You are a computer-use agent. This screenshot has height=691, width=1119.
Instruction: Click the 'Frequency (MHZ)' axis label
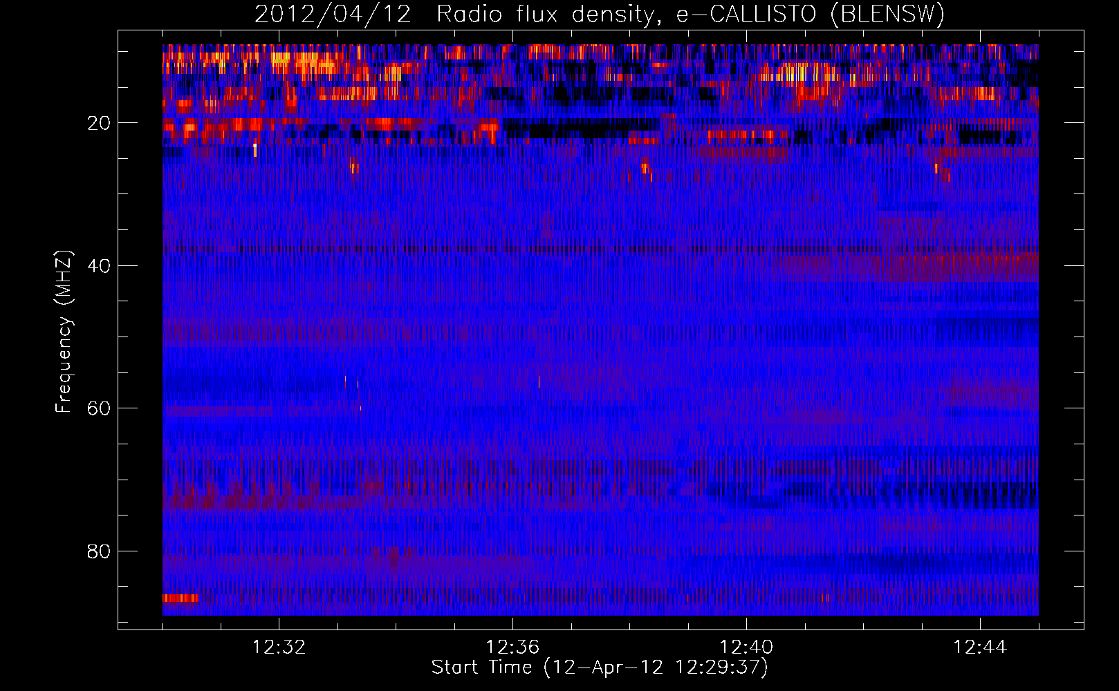(64, 332)
